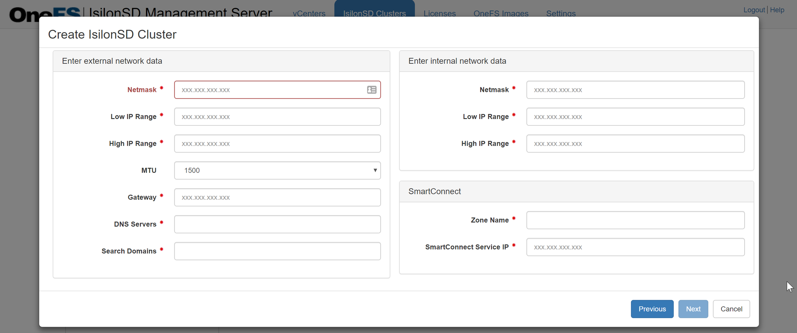797x333 pixels.
Task: Select the Zone Name input field
Action: click(635, 220)
